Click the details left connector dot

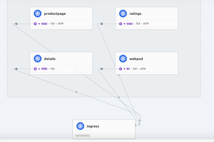click(x=16, y=69)
